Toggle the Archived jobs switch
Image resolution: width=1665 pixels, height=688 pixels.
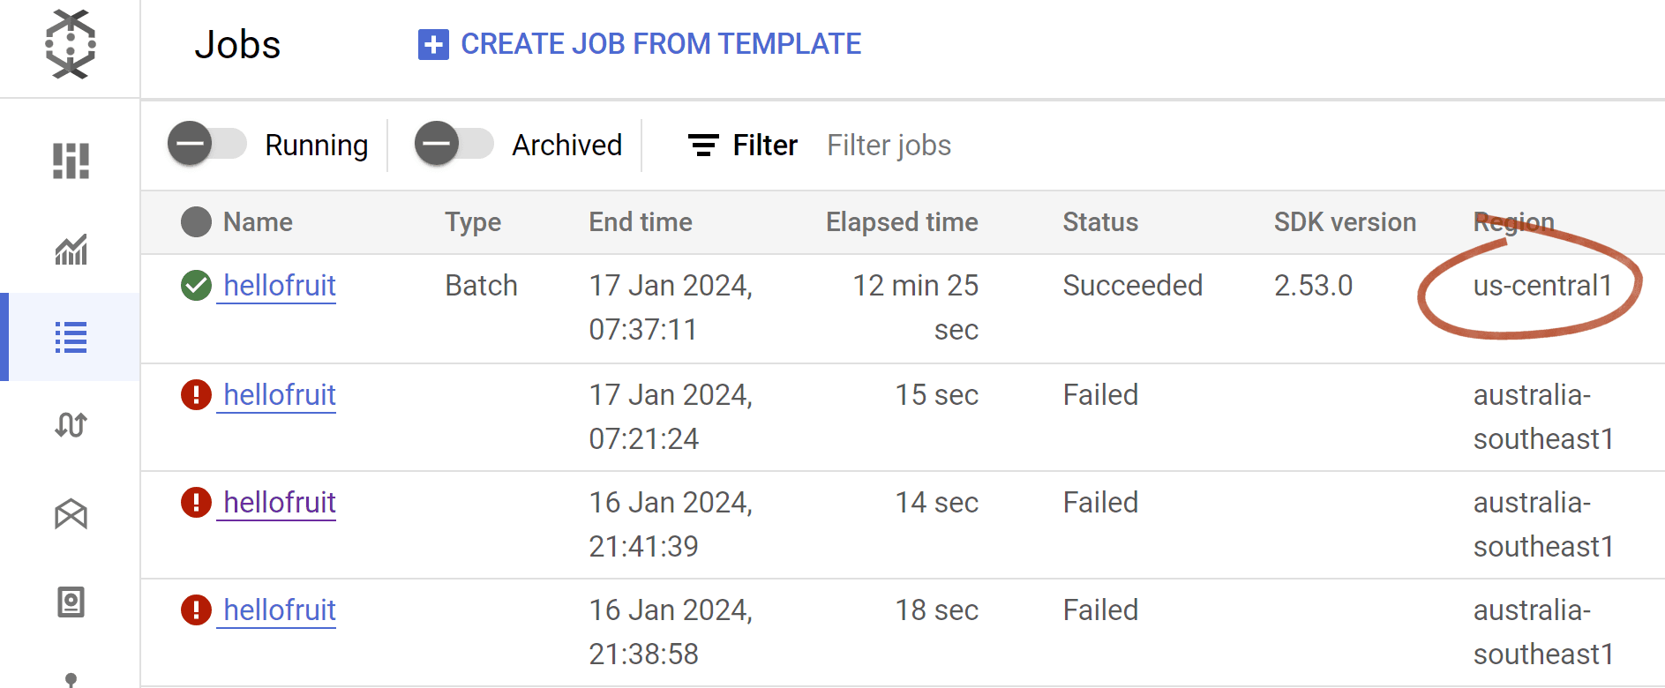pyautogui.click(x=454, y=144)
